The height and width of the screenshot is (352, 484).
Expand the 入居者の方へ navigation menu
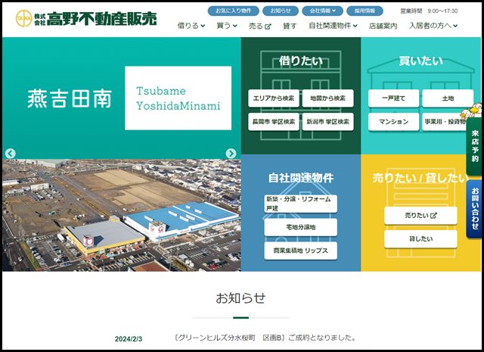(433, 26)
